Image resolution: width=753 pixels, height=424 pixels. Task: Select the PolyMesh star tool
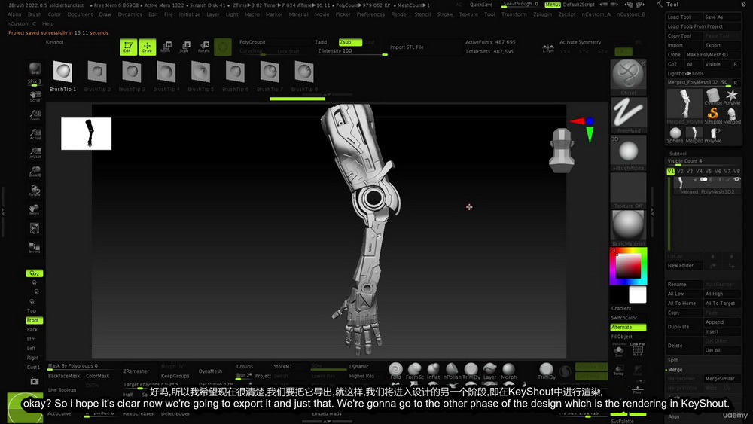coord(731,97)
